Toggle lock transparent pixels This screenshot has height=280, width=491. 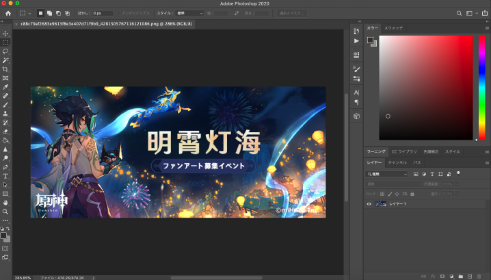(382, 194)
